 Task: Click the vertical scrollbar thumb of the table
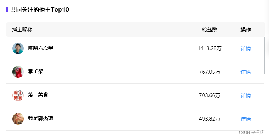pos(264,56)
